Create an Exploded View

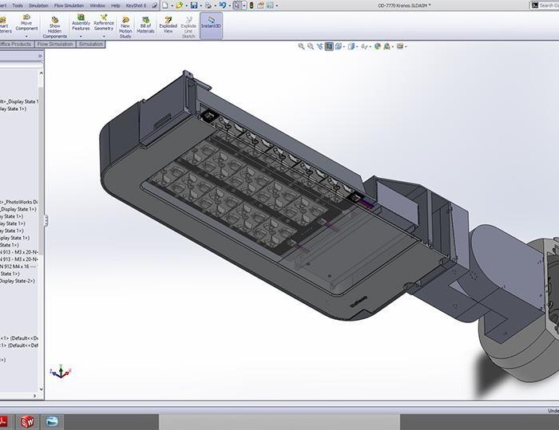168,25
